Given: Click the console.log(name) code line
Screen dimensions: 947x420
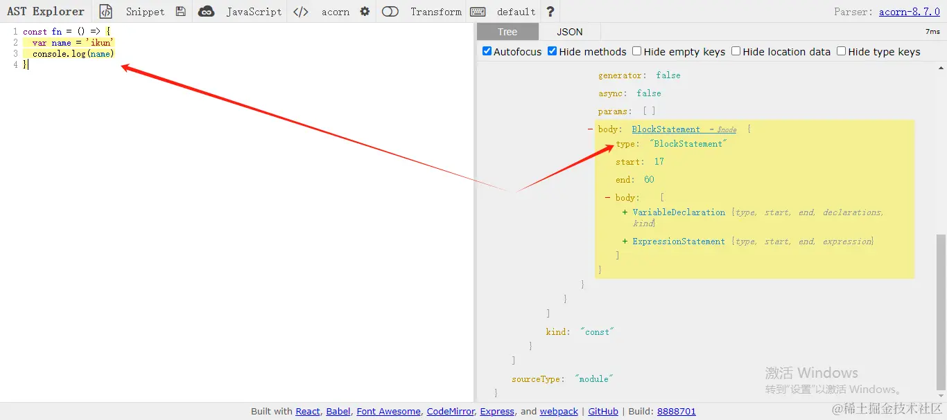Looking at the screenshot, I should 73,53.
